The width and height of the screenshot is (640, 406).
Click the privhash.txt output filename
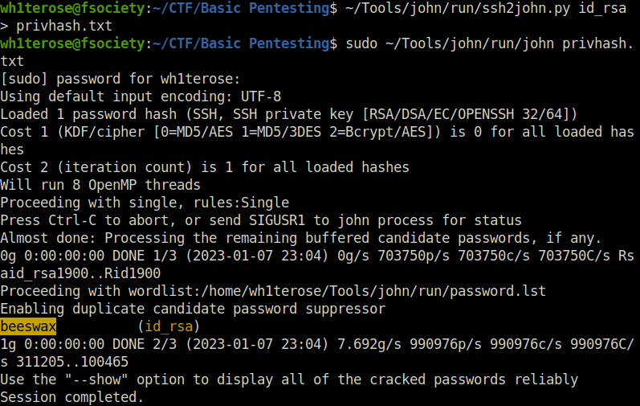64,26
